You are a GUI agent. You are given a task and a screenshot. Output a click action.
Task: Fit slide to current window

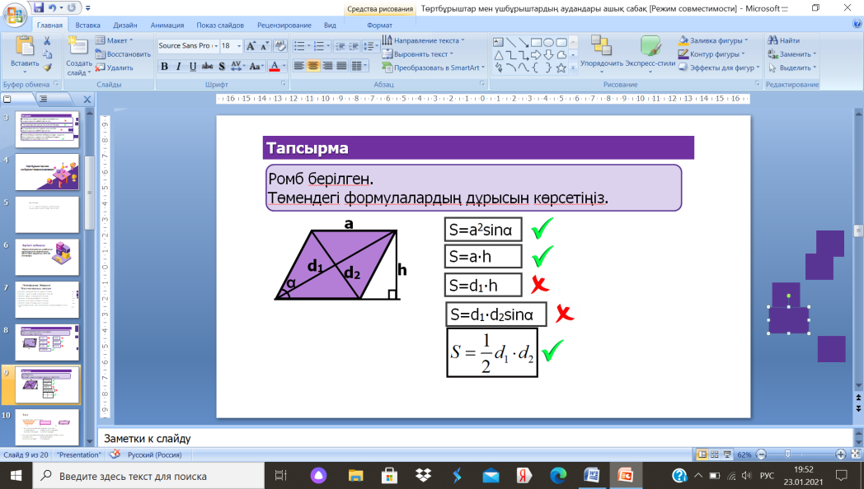(856, 454)
